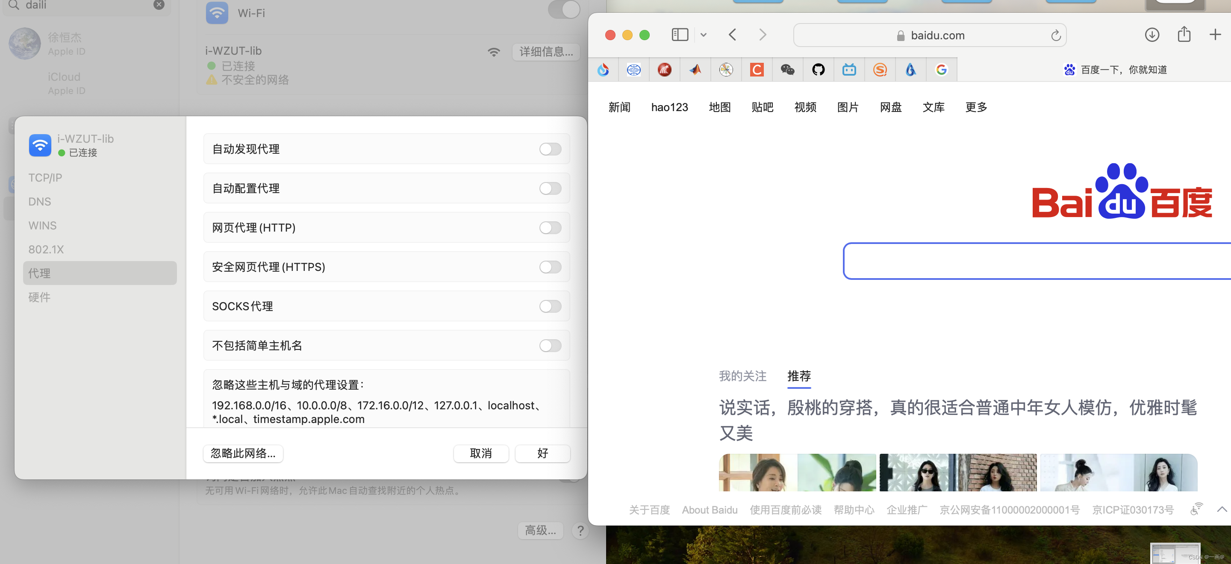Click the Safari sidebar toggle icon

[679, 35]
